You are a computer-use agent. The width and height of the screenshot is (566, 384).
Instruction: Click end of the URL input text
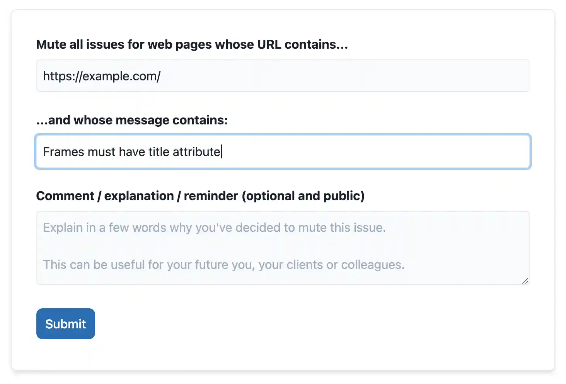tap(162, 76)
